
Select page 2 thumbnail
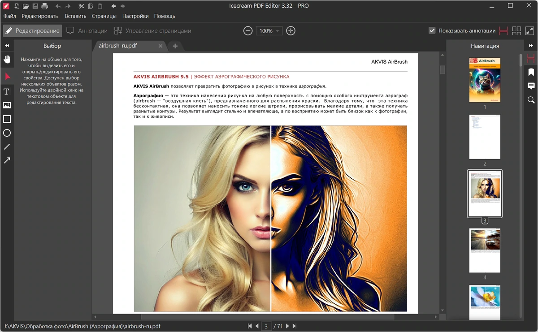pos(485,137)
